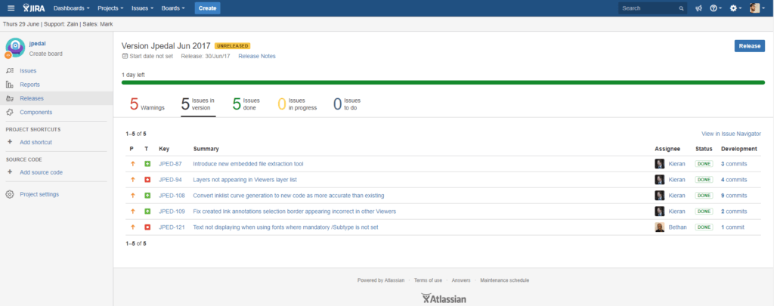Screen dimensions: 774x306
Task: Click the Issues sidebar icon
Action: 9,71
